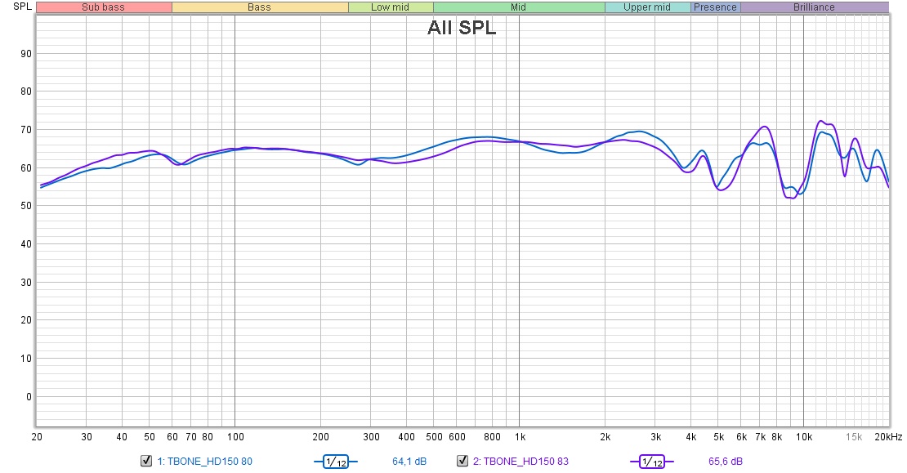Uncheck the TBONE_HD150 80 trace checkbox

[146, 461]
